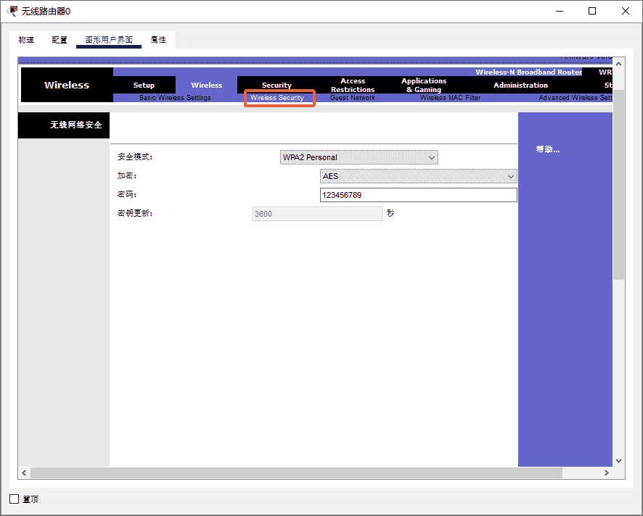
Task: Open the Guest Network subtab
Action: point(353,98)
